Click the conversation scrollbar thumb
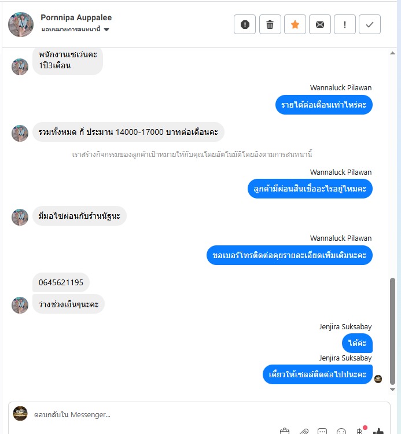Screen dimensions: 401x434 tap(392, 332)
